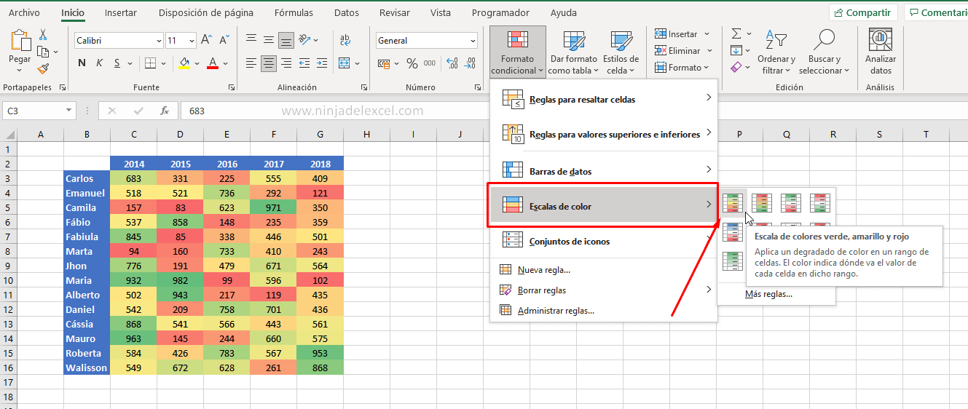Click the wrap text icon
Viewport: 968px width, 409px height.
[x=345, y=41]
